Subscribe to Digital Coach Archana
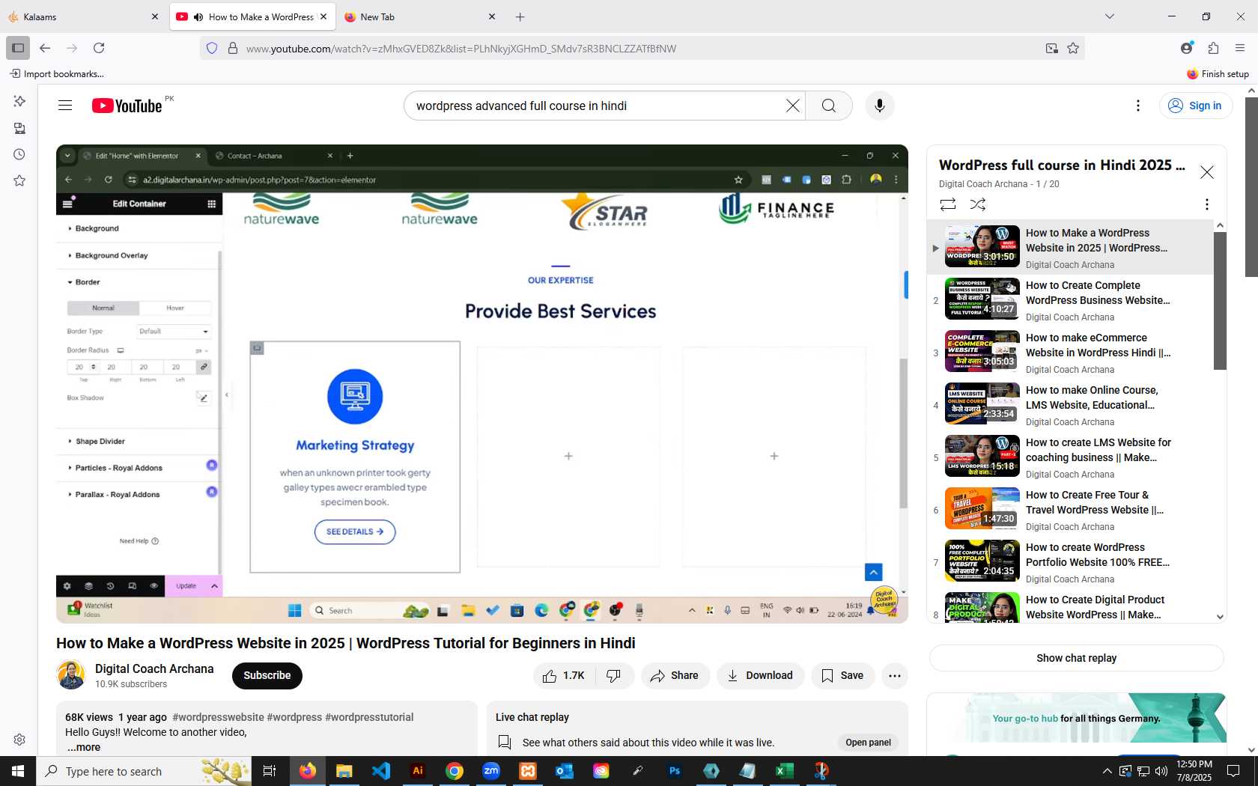This screenshot has height=786, width=1258. point(267,676)
